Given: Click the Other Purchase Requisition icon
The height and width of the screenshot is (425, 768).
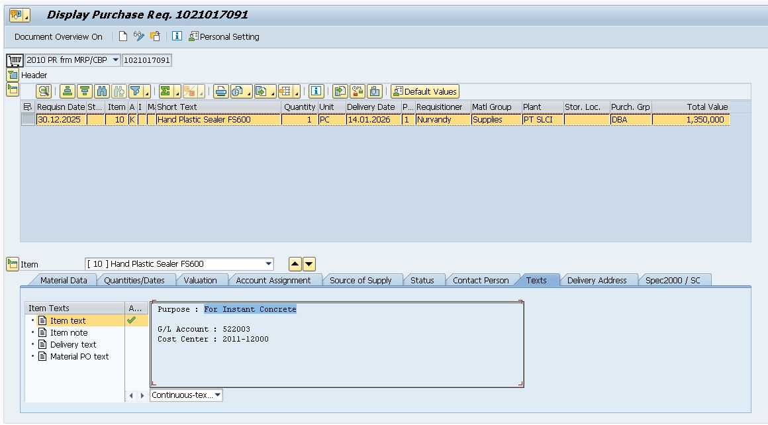Looking at the screenshot, I should (155, 36).
